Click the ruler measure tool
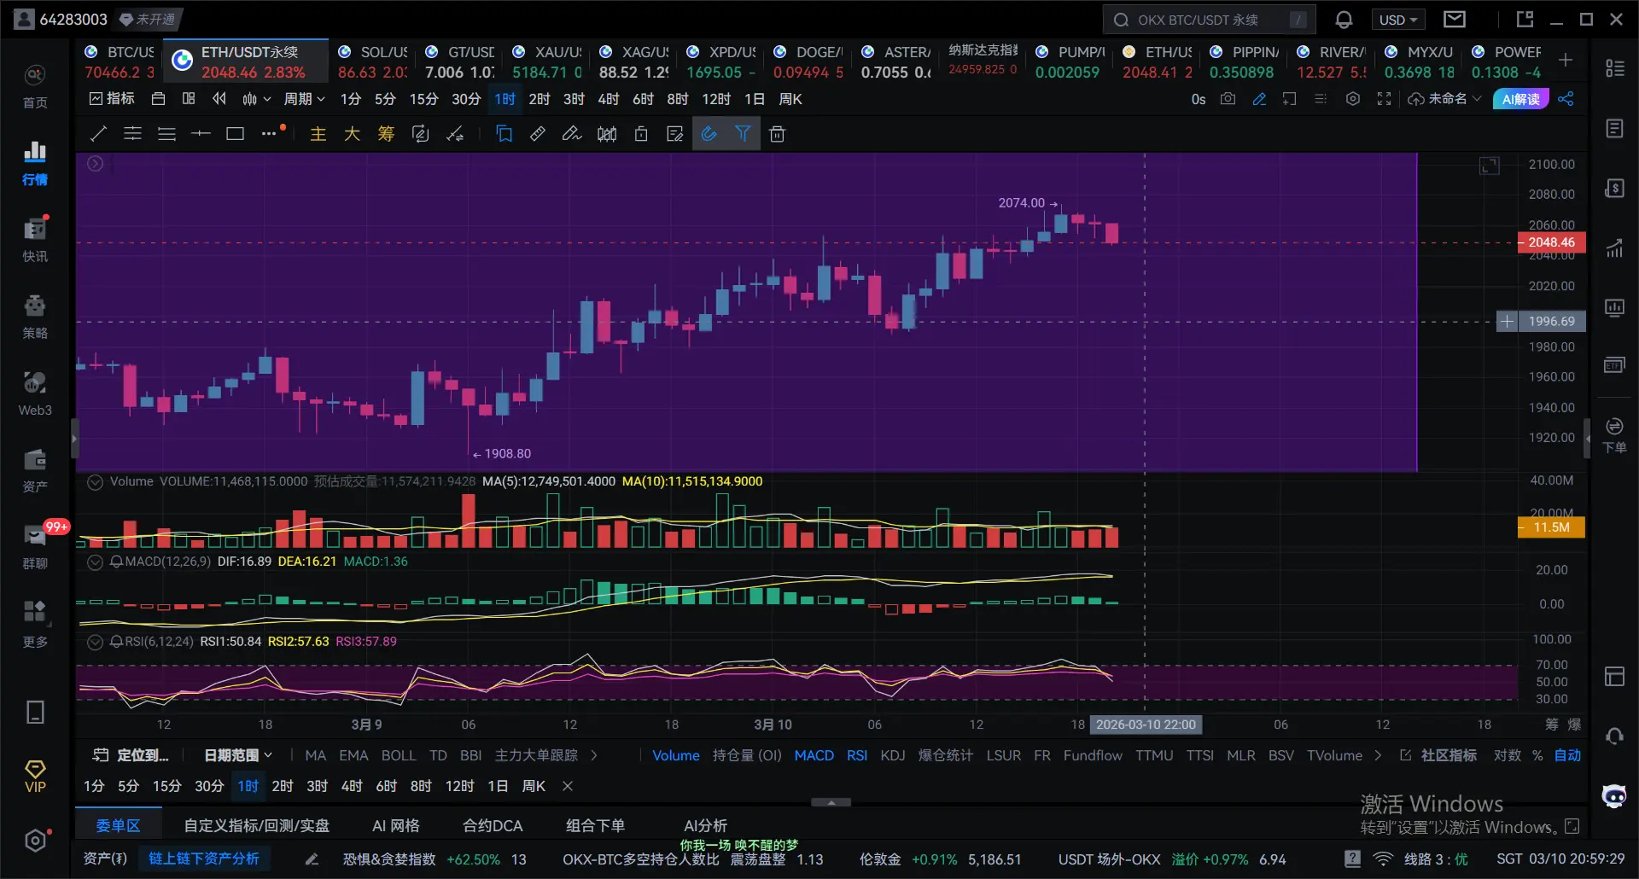Image resolution: width=1639 pixels, height=879 pixels. (x=538, y=134)
